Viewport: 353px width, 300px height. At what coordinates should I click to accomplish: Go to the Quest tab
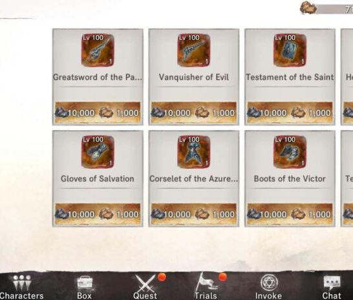145,287
